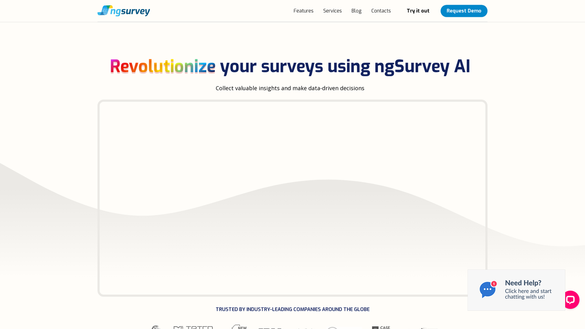Click the CASE company logo
This screenshot has width=585, height=329.
[x=381, y=327]
